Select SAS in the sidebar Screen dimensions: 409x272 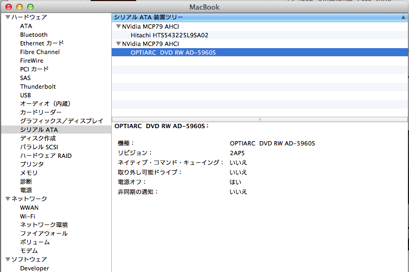(25, 78)
